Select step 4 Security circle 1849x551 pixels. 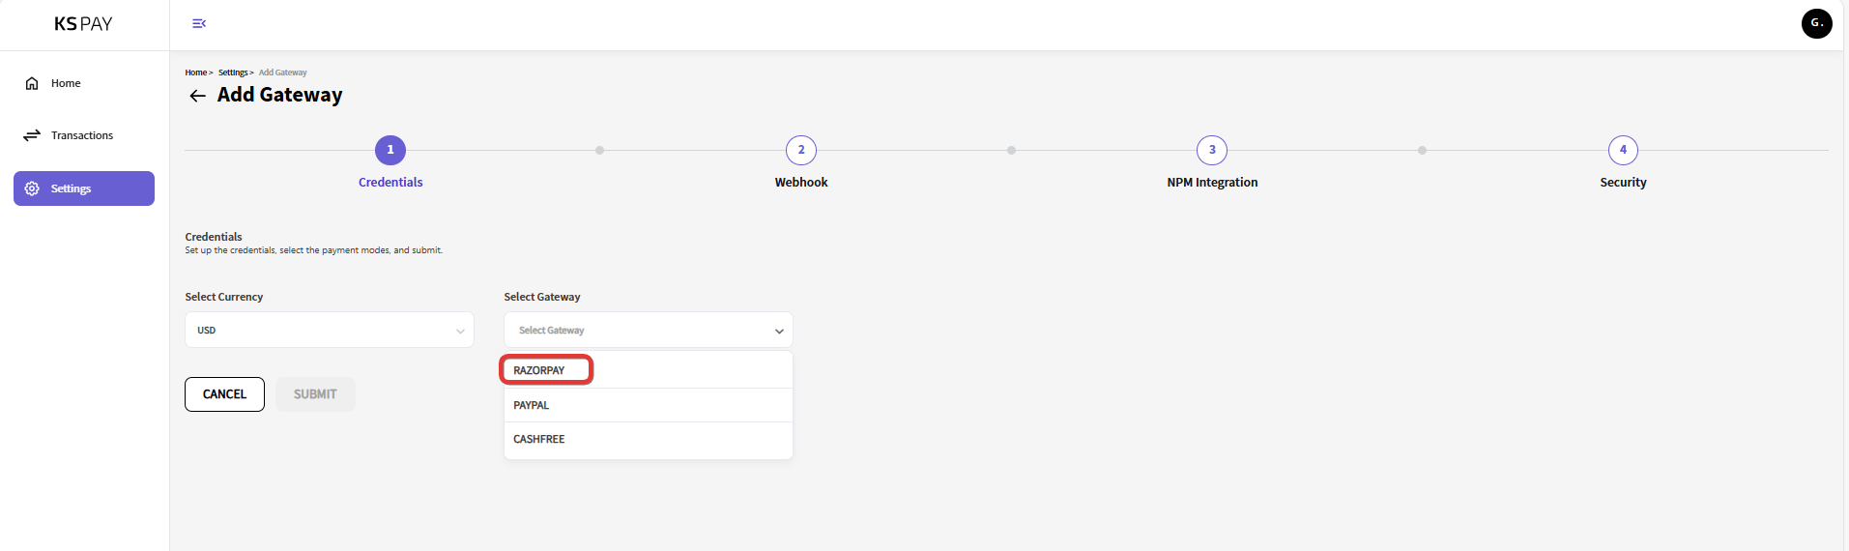(x=1623, y=150)
